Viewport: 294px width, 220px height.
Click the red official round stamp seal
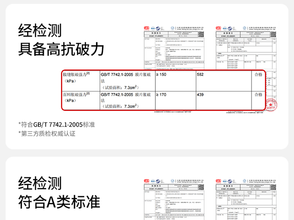(x=271, y=105)
